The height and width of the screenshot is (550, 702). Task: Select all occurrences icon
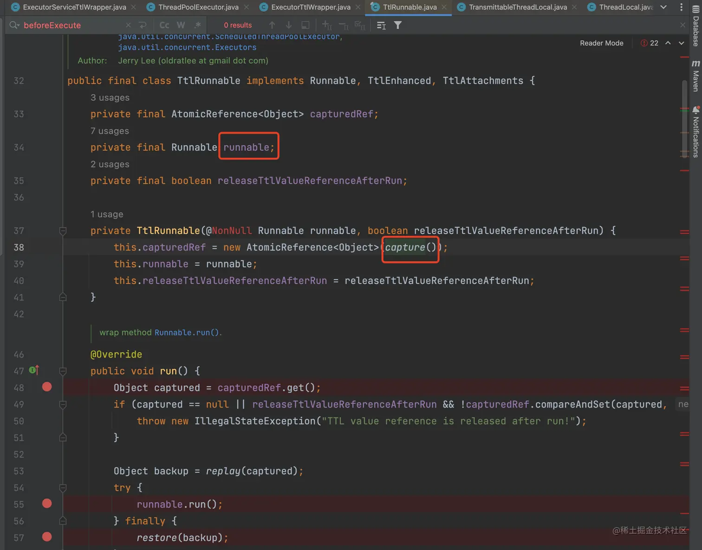point(360,25)
